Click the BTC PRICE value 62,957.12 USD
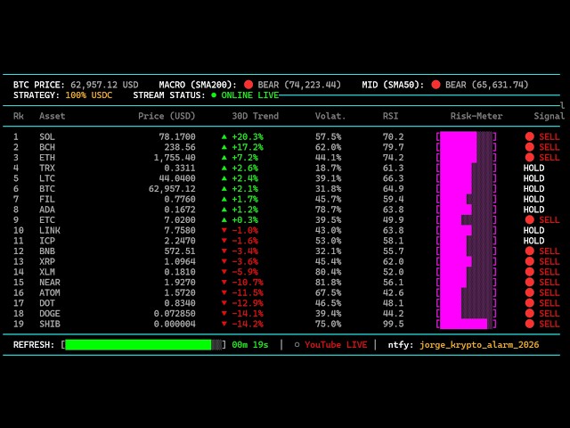Image resolution: width=570 pixels, height=428 pixels. pyautogui.click(x=104, y=85)
